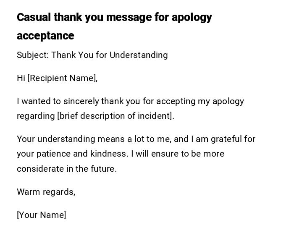Click the [Your Name] placeholder
The height and width of the screenshot is (241, 294).
[x=41, y=215]
